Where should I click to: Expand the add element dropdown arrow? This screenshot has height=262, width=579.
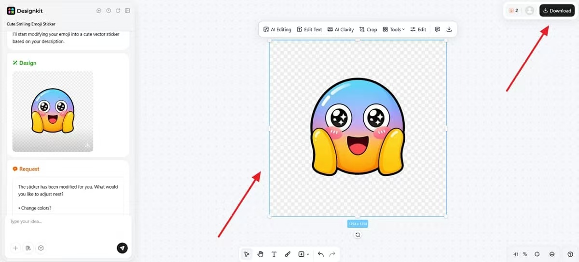coord(308,254)
